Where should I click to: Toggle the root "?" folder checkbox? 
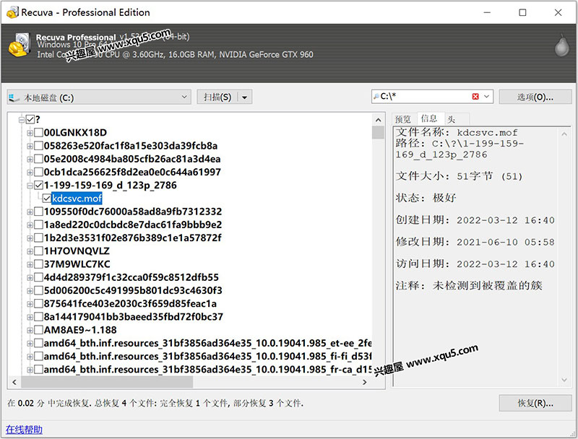[30, 119]
